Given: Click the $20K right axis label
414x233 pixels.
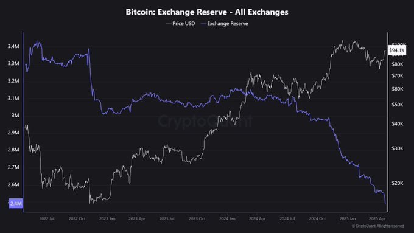Looking at the screenshot, I should pyautogui.click(x=398, y=183).
